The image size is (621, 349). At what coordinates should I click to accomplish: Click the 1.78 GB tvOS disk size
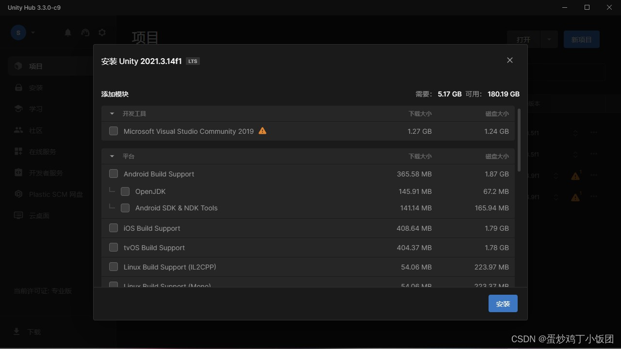pos(497,248)
